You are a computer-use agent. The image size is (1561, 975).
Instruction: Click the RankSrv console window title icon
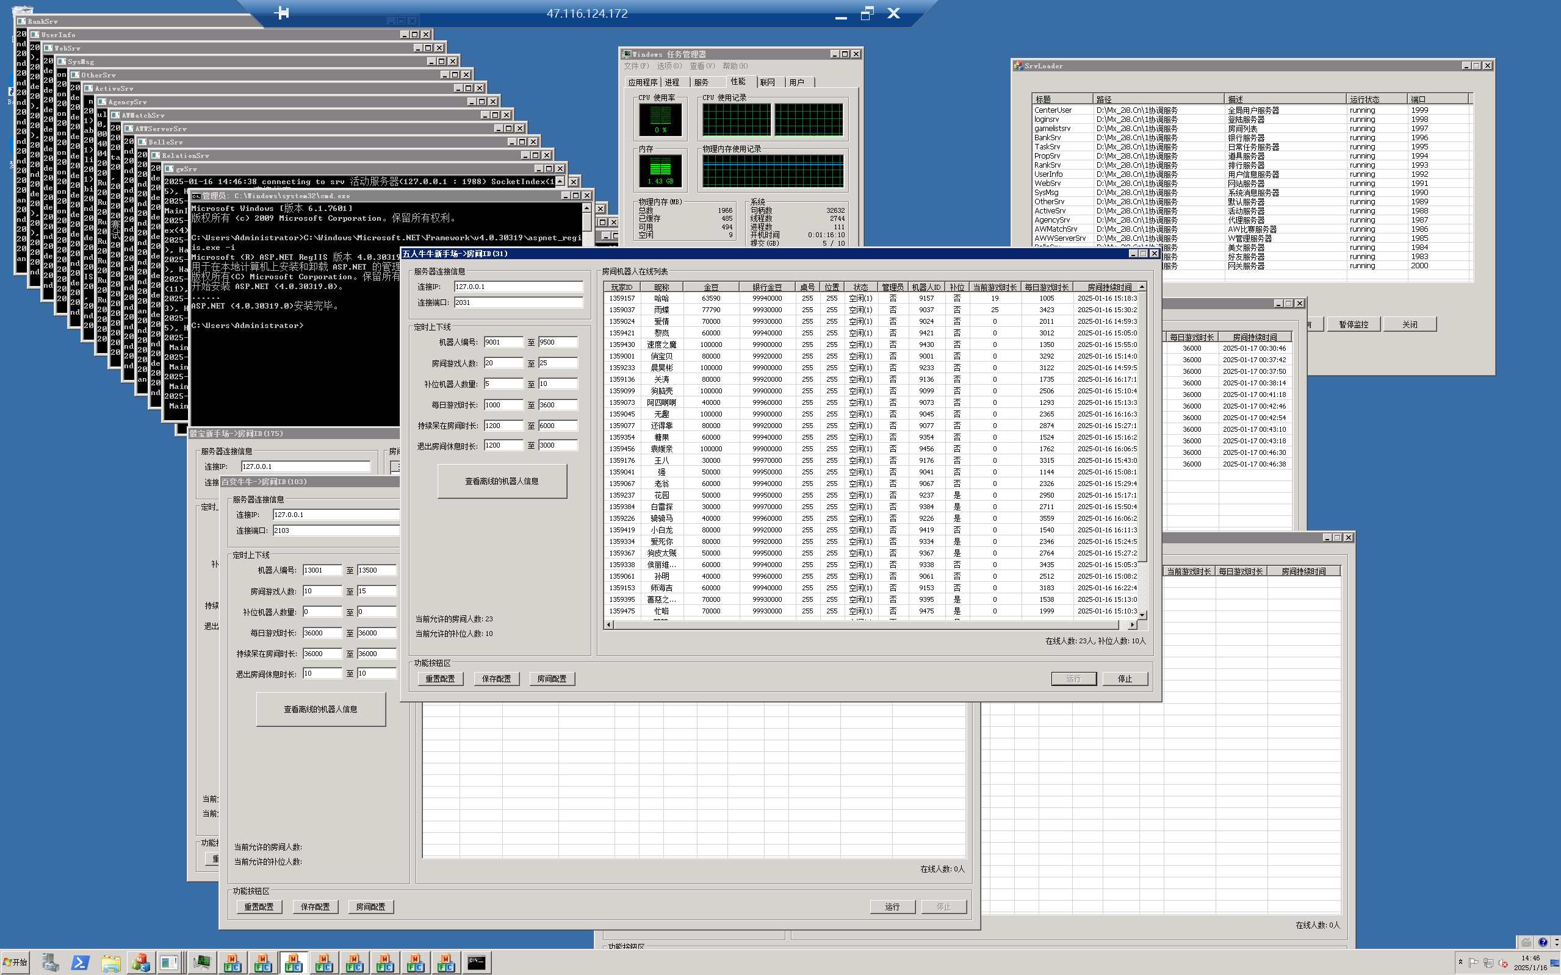point(21,21)
